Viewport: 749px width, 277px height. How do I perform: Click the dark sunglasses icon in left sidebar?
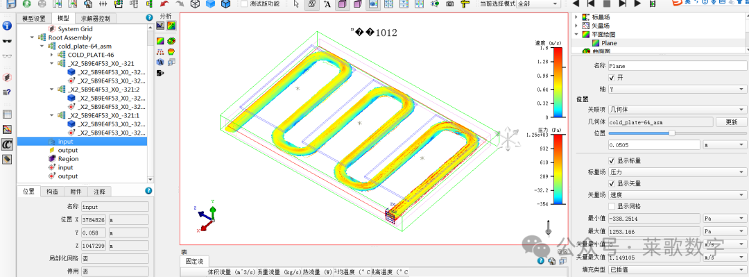[7, 42]
